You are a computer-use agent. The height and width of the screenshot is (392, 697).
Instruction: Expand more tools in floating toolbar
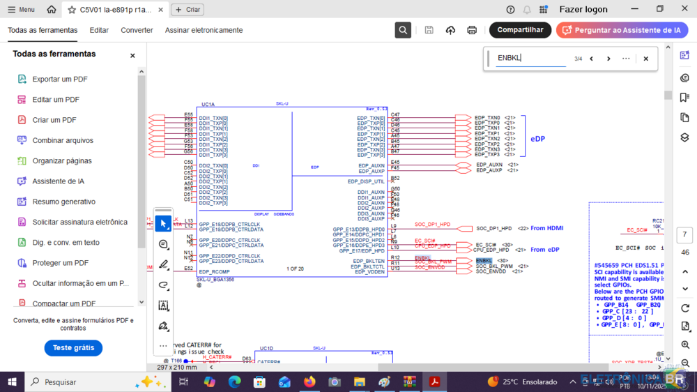pyautogui.click(x=163, y=345)
